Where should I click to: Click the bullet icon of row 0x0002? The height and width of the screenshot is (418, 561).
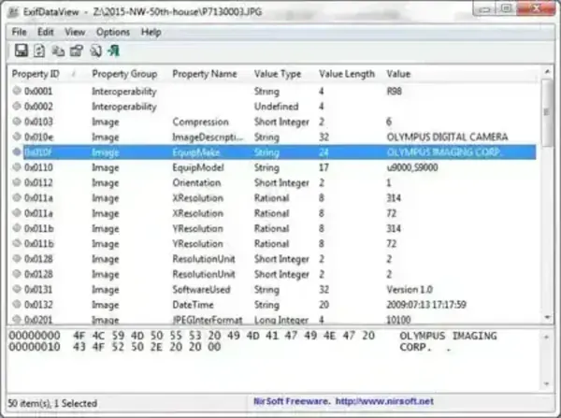coord(17,106)
